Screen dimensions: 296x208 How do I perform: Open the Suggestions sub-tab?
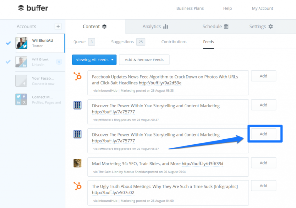(x=128, y=42)
